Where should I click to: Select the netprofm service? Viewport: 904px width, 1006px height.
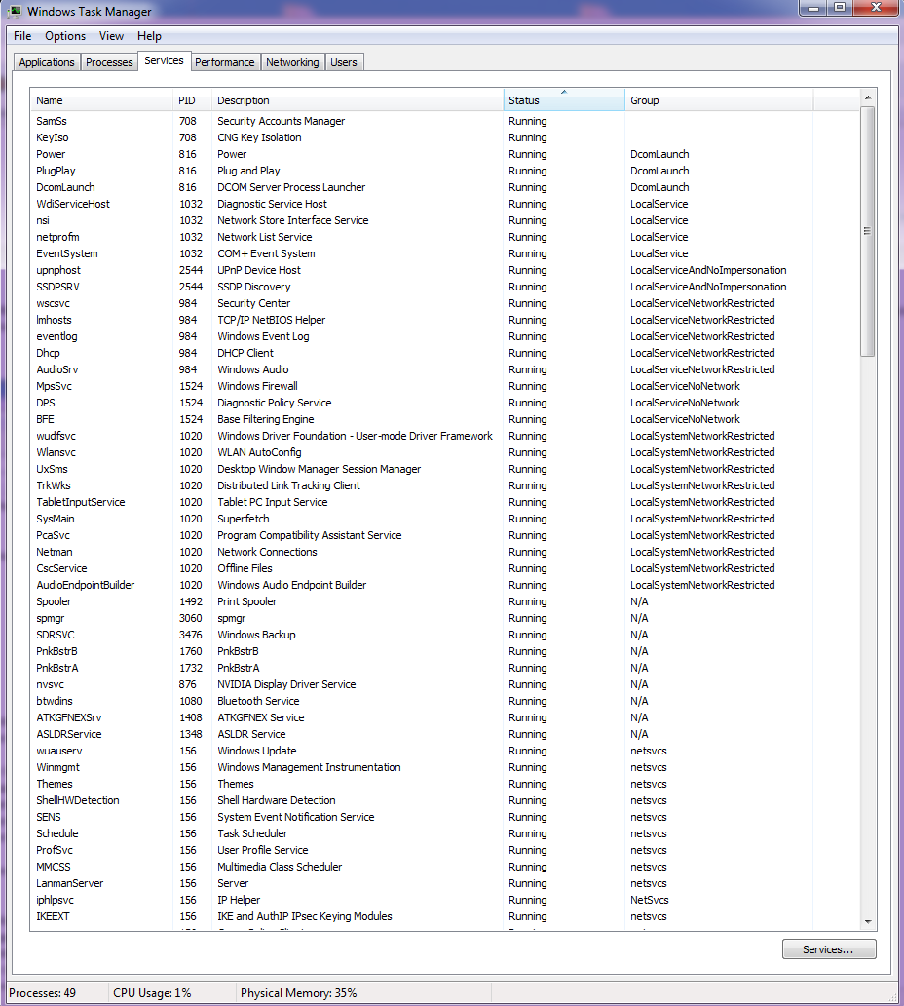point(444,238)
